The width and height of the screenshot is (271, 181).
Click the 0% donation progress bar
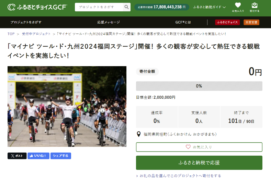pyautogui.click(x=199, y=86)
